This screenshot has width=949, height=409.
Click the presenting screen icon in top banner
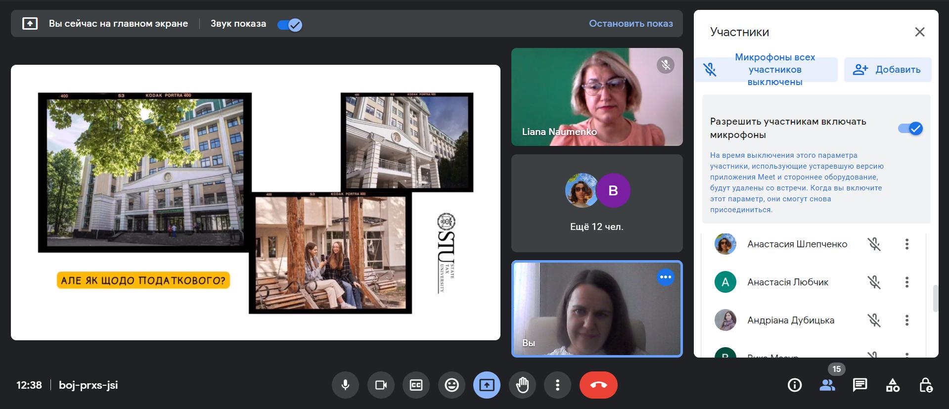click(30, 23)
